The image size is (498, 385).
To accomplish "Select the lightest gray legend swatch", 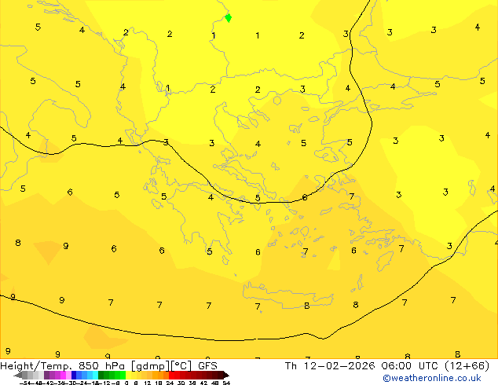I will (41, 375).
